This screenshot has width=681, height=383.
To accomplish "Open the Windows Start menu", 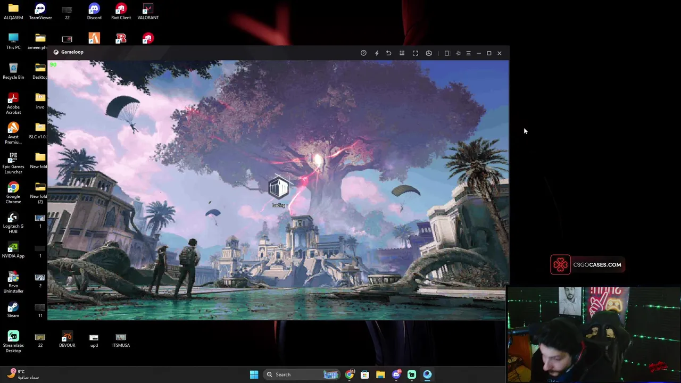I will pos(254,374).
